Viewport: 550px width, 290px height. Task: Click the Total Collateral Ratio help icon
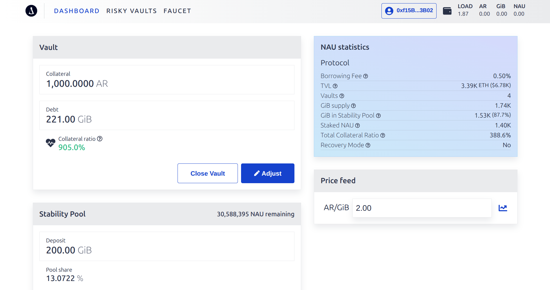[x=383, y=135]
